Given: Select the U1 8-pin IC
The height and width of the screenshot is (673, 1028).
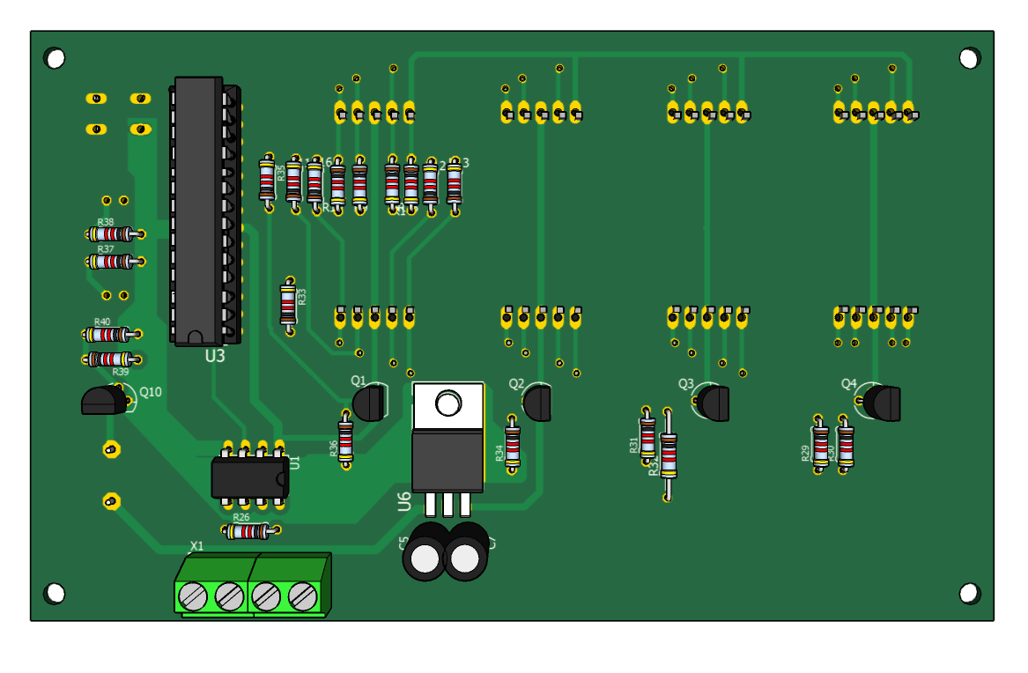Looking at the screenshot, I should coord(249,478).
